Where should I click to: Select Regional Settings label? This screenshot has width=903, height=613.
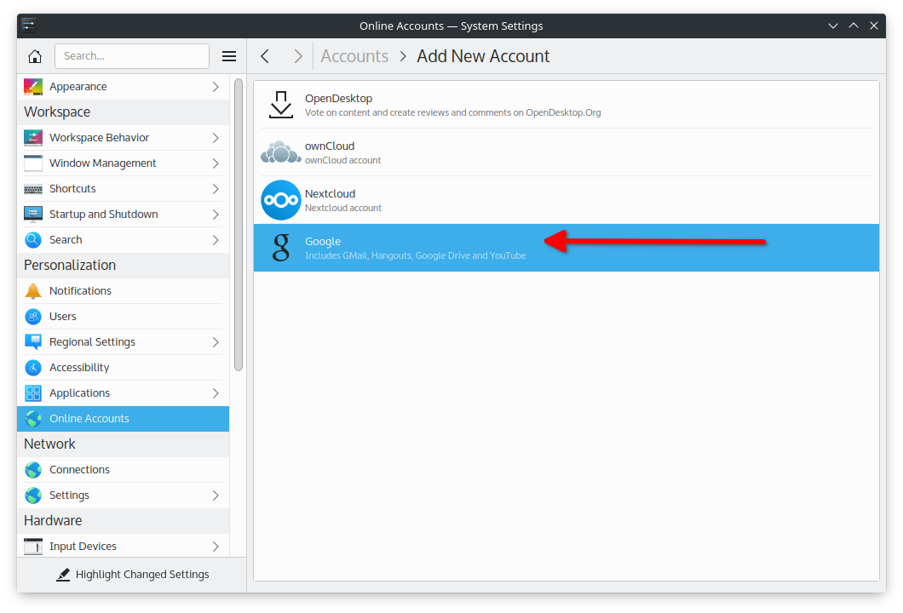tap(92, 342)
